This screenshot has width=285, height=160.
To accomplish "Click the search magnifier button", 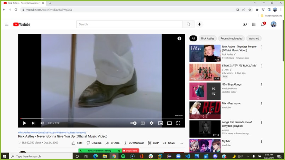I will 188,24.
